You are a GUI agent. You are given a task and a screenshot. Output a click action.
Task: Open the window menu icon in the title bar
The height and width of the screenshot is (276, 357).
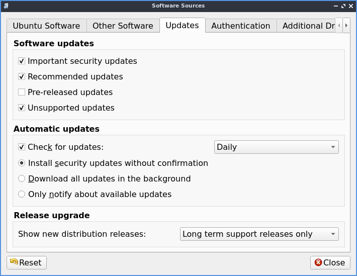[x=6, y=6]
